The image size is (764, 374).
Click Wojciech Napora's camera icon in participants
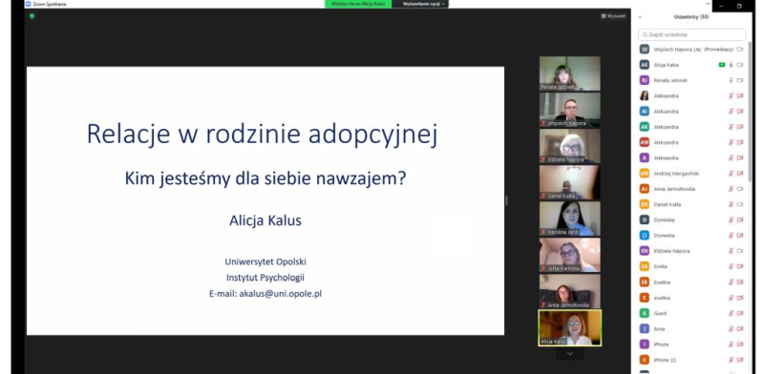(740, 50)
